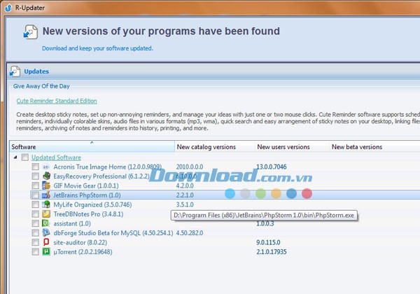Image resolution: width=420 pixels, height=294 pixels.
Task: Click catalog version 2010.0.0.0
Action: [190, 167]
